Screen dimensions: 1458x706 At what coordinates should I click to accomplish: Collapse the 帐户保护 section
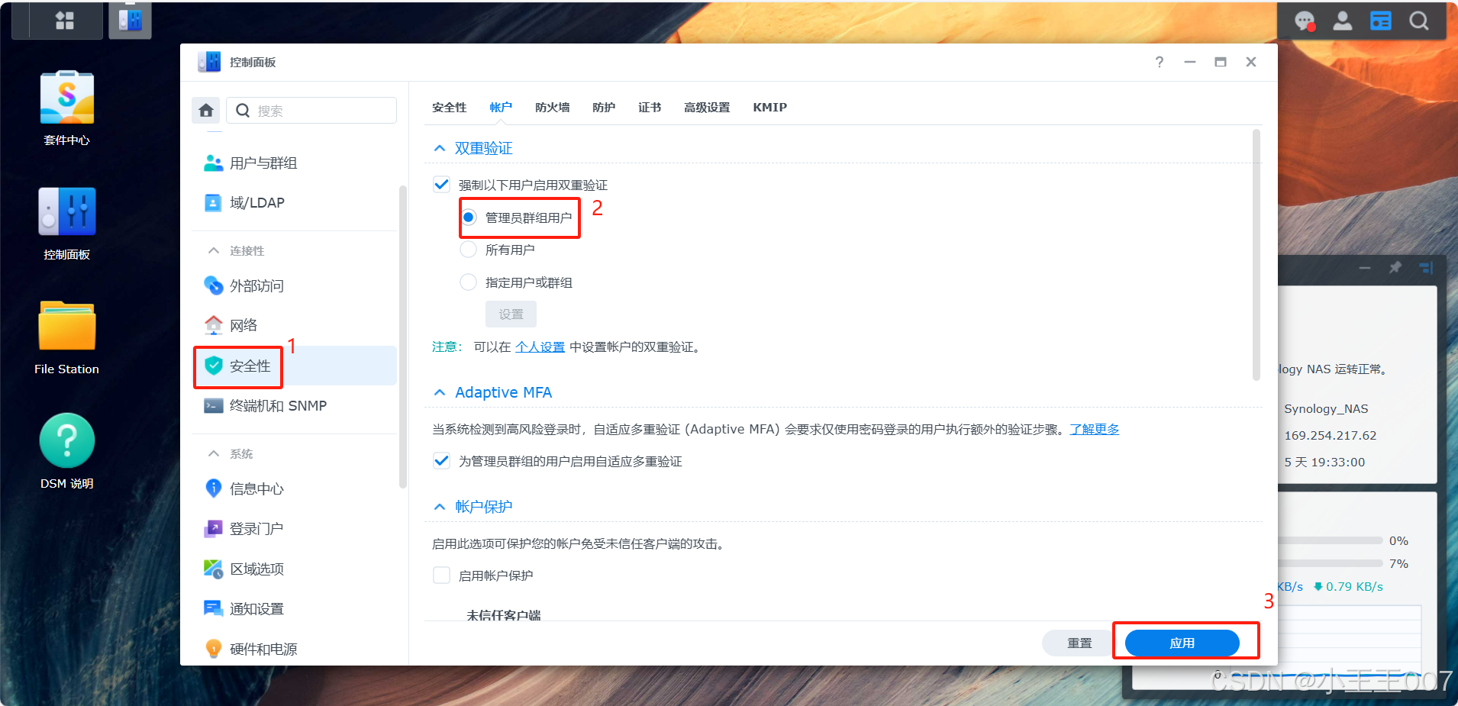click(x=440, y=507)
